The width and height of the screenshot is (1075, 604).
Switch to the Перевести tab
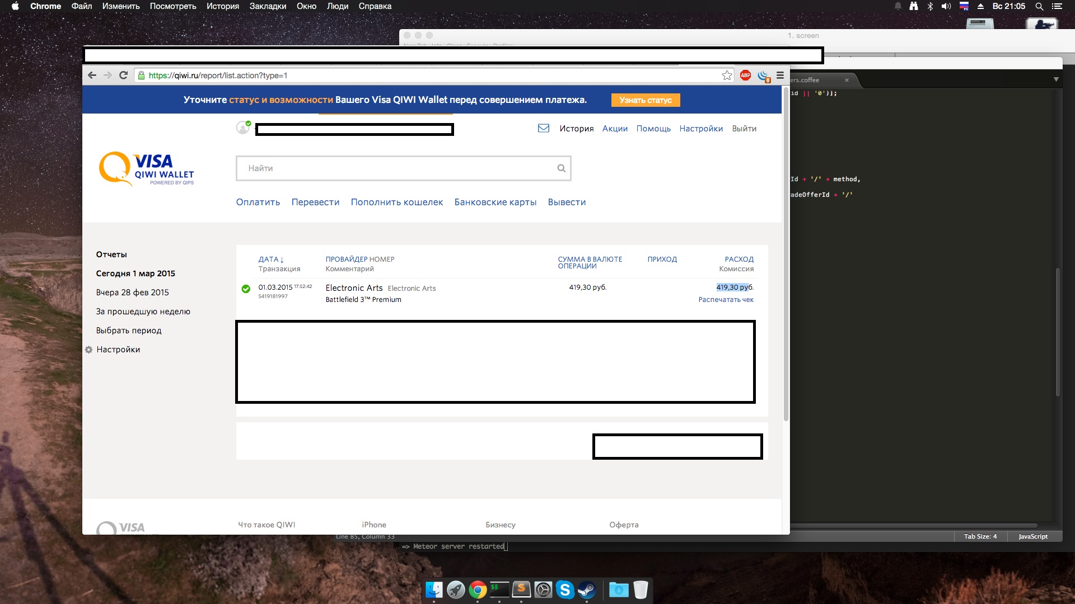coord(315,202)
